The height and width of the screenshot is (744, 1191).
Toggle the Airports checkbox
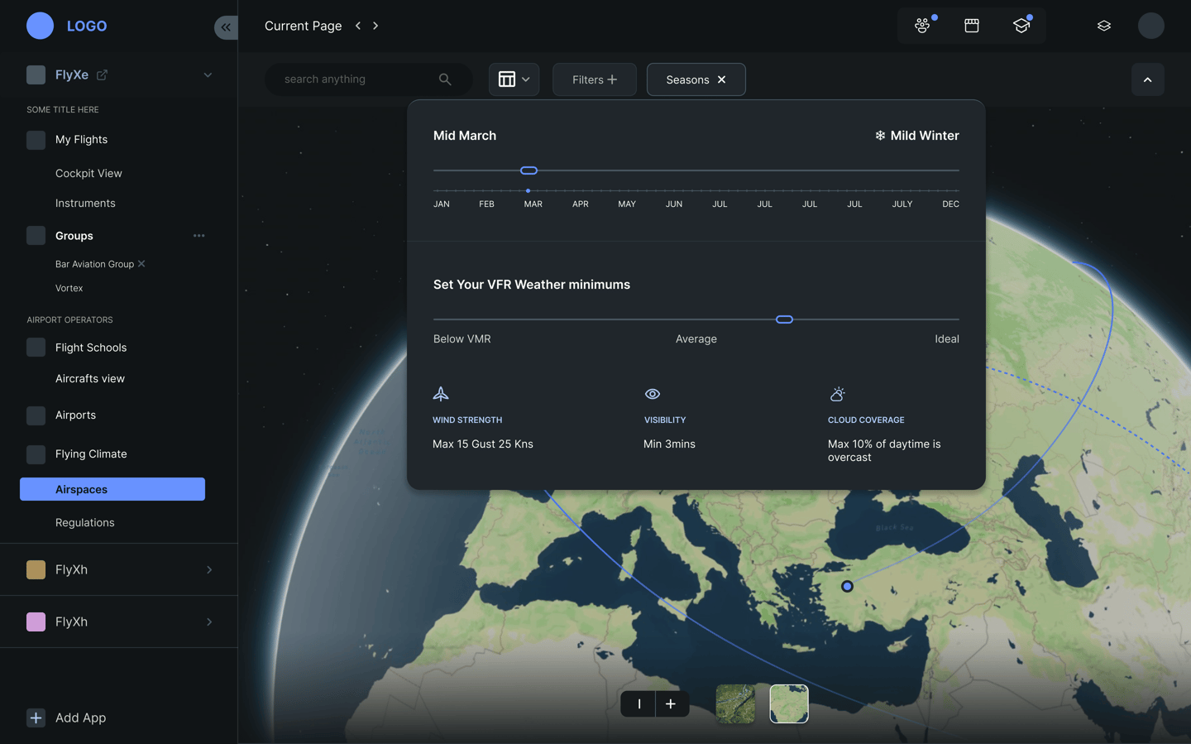tap(36, 415)
